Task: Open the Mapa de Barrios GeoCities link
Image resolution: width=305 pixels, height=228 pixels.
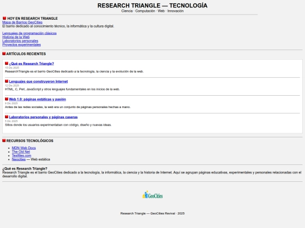Action: [23, 23]
